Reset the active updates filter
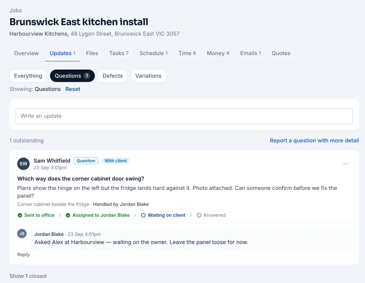The image size is (365, 283). click(x=73, y=89)
